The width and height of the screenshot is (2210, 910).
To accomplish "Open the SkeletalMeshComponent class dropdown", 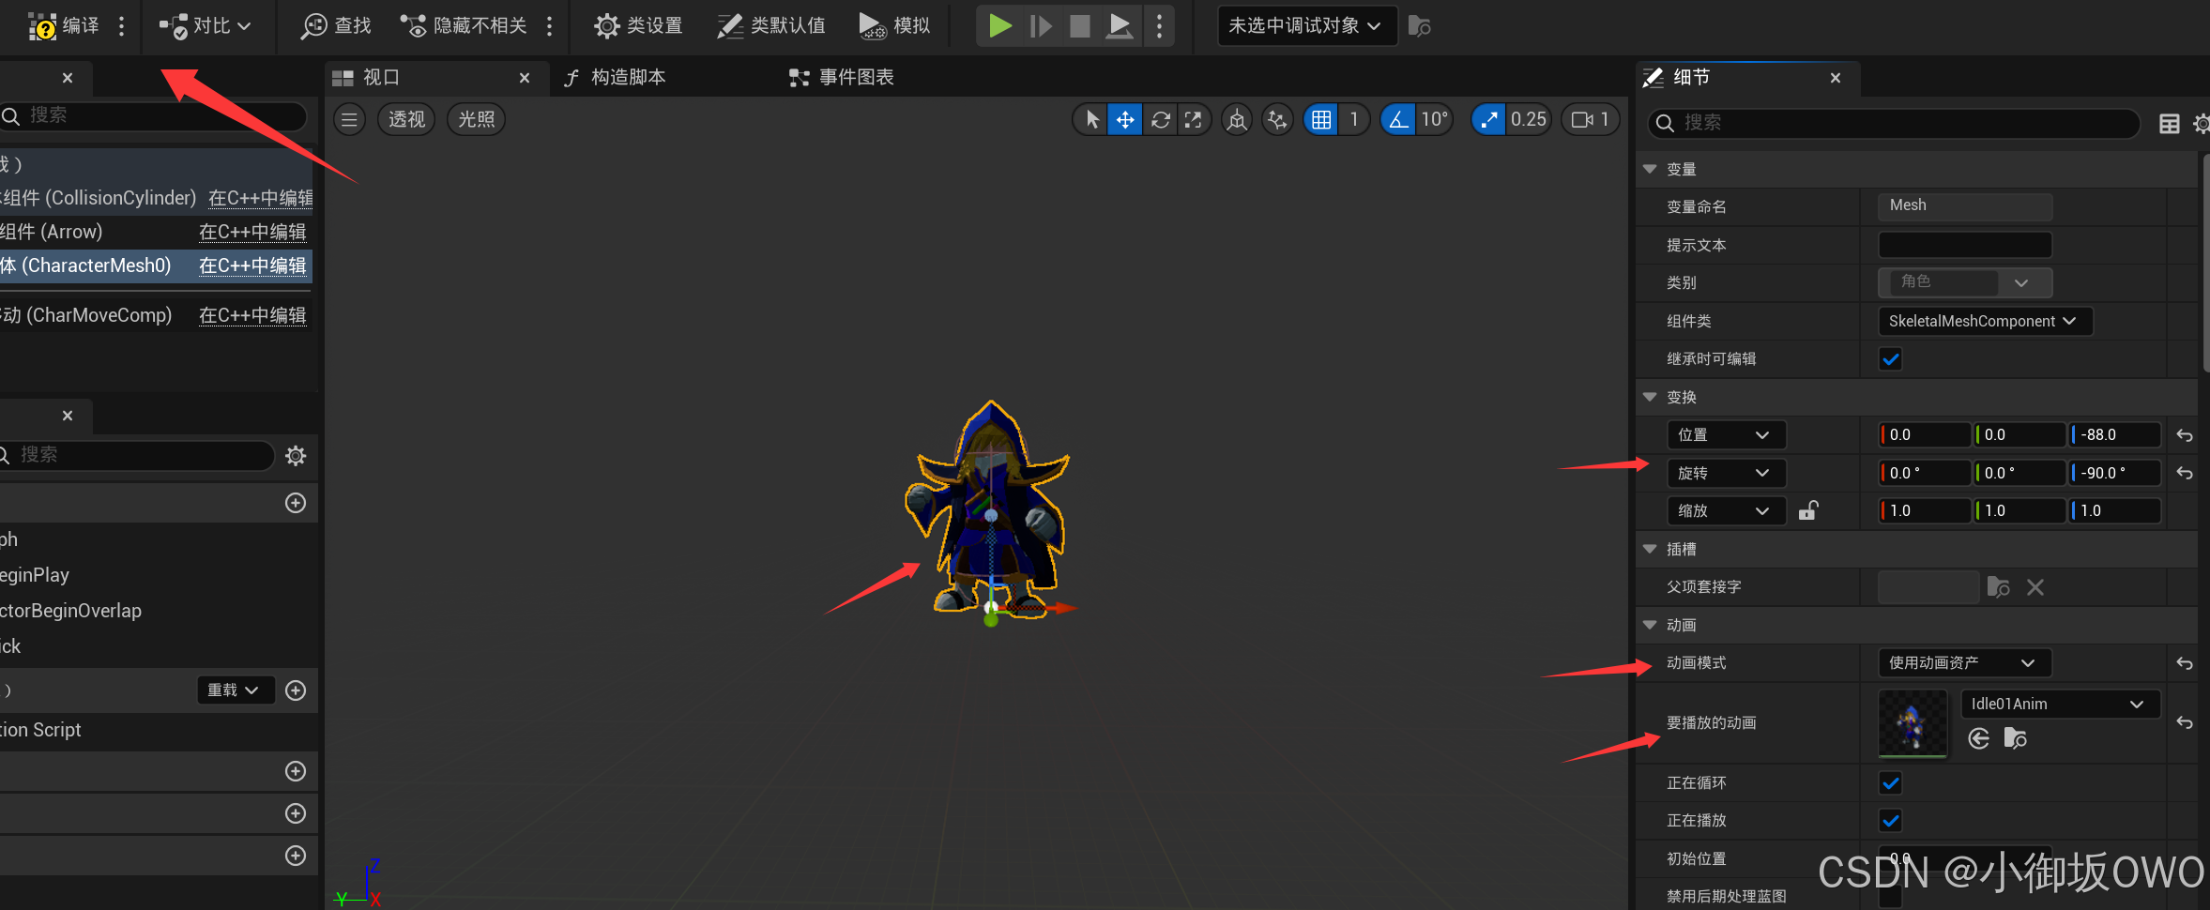I will (1985, 321).
